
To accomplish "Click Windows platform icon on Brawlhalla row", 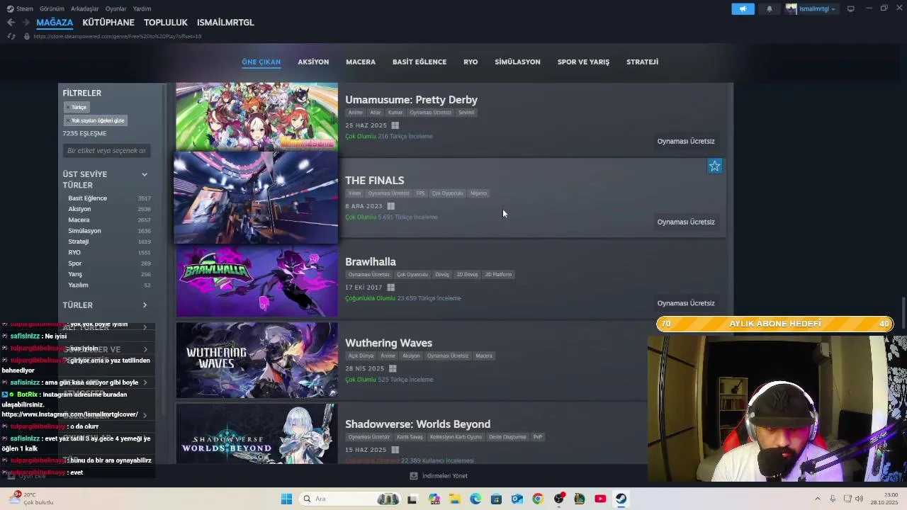I will [390, 288].
